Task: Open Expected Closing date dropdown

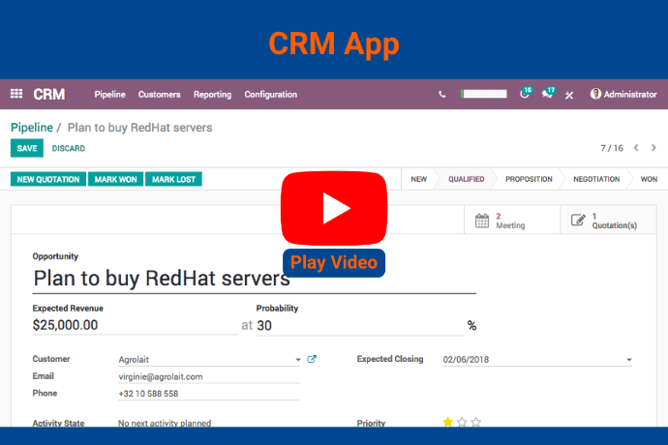Action: (628, 360)
